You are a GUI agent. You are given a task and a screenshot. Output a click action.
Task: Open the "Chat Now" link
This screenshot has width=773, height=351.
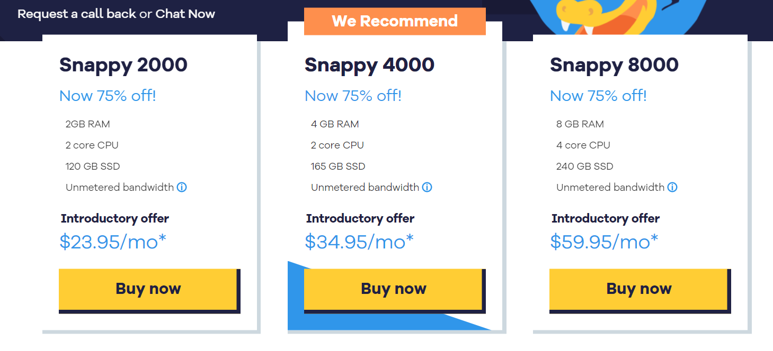(x=185, y=14)
